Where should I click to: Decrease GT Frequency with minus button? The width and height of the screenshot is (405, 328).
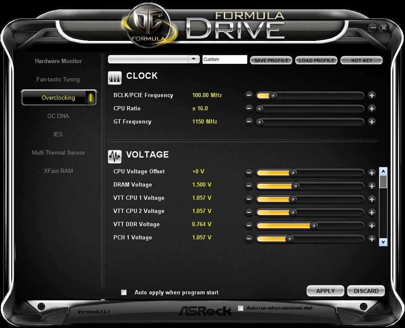[x=249, y=121]
